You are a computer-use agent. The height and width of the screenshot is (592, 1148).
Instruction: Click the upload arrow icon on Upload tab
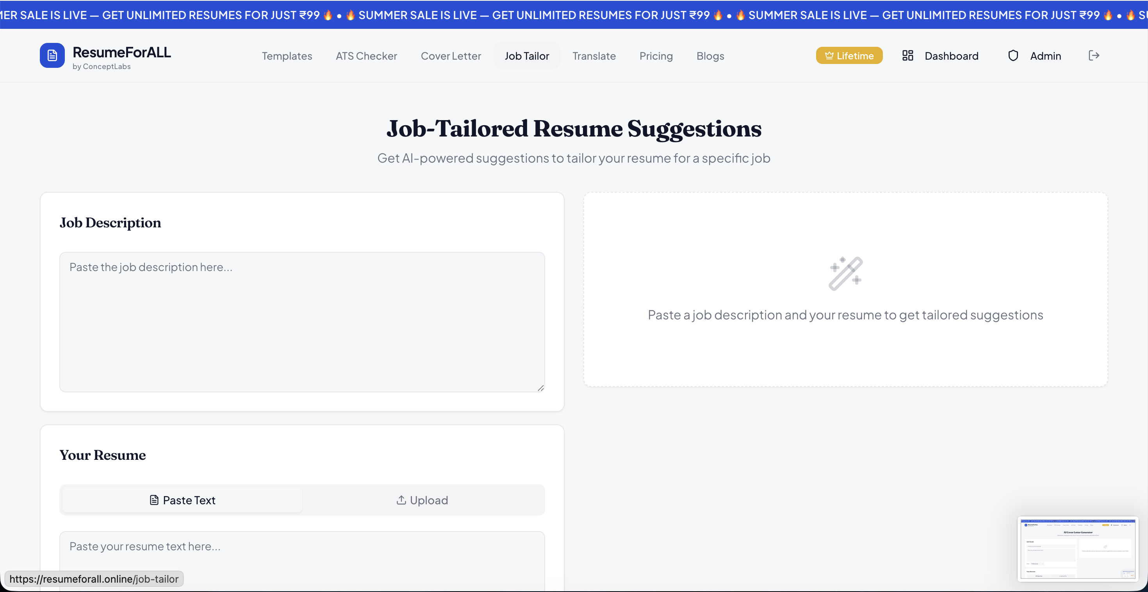coord(401,500)
